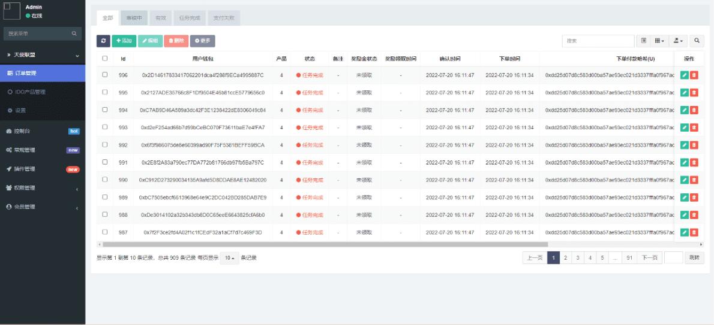The image size is (714, 325).
Task: Click the edit pencil icon for order 996
Action: point(685,75)
